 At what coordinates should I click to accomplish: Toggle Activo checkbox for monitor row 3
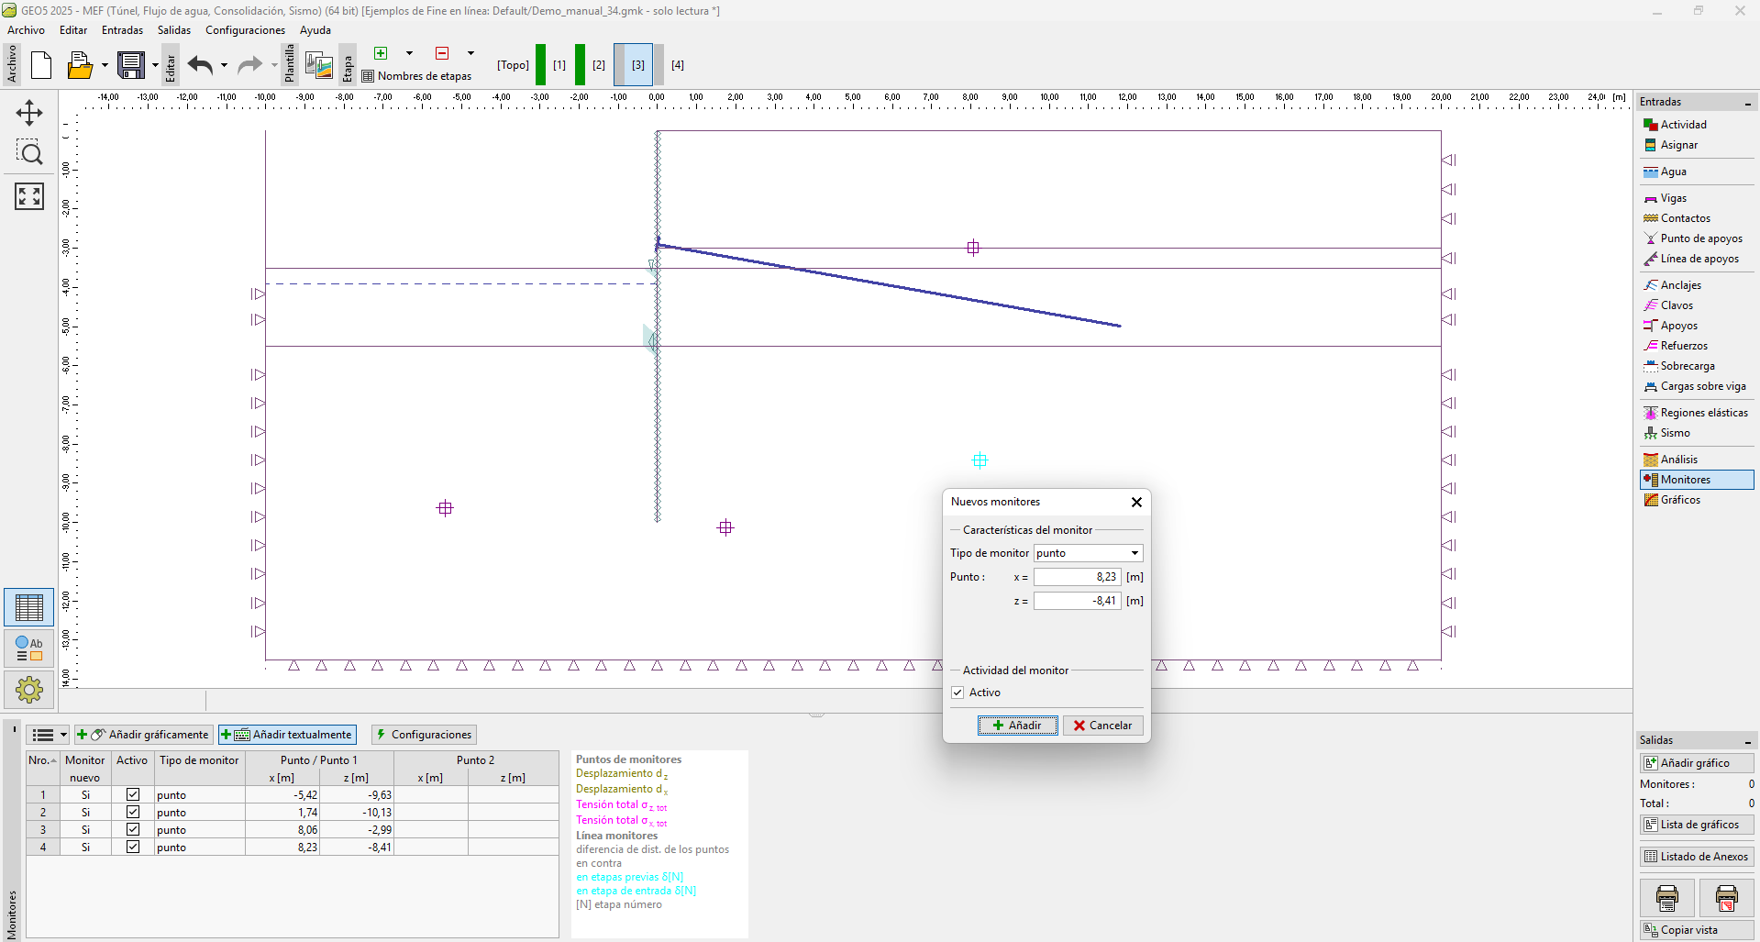click(133, 830)
